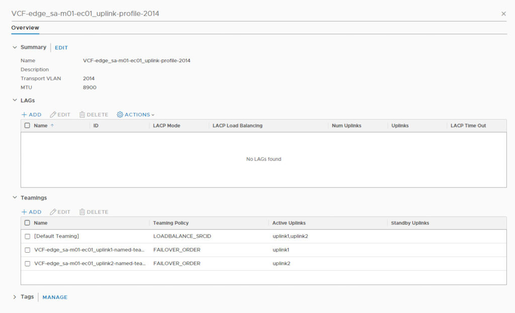Click the LAGs ID column header
This screenshot has height=313, width=515.
click(x=96, y=125)
